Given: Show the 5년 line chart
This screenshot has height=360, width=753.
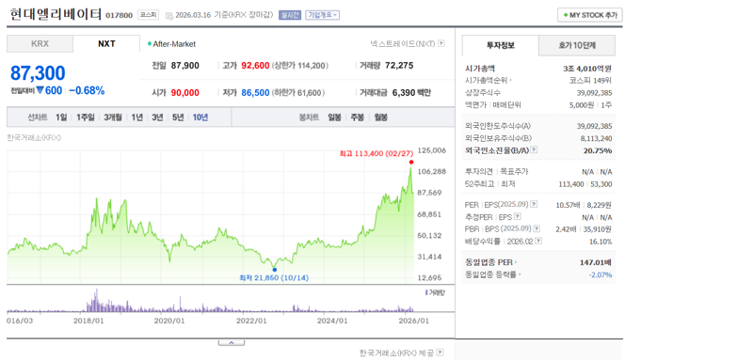Looking at the screenshot, I should [178, 117].
